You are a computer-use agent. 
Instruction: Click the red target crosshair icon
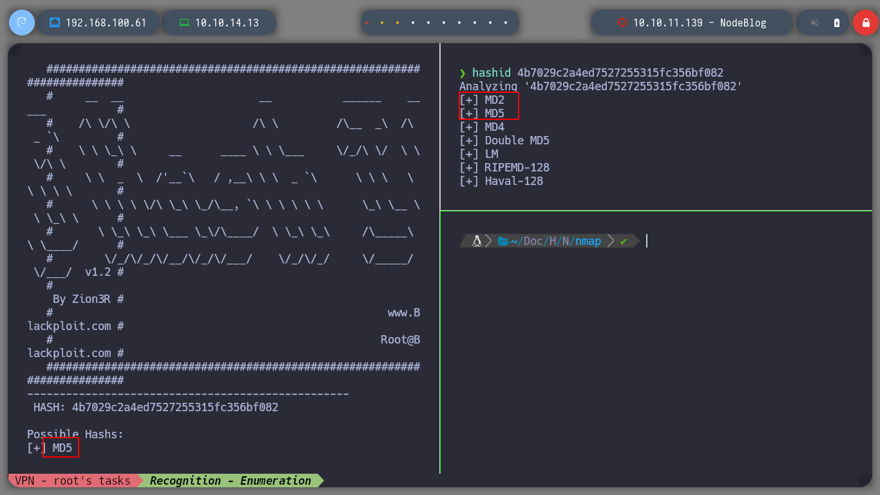point(622,23)
